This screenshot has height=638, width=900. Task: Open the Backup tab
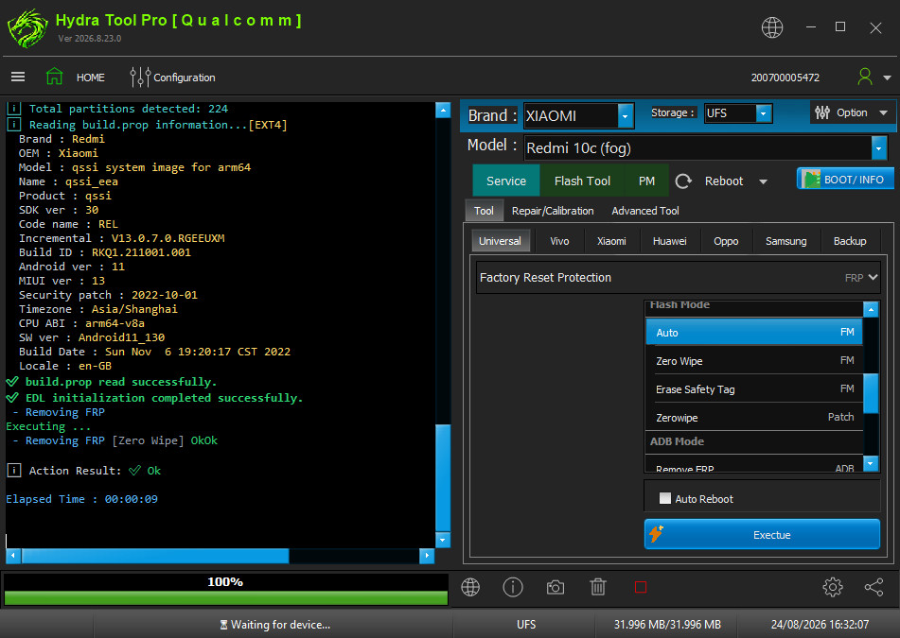click(850, 241)
